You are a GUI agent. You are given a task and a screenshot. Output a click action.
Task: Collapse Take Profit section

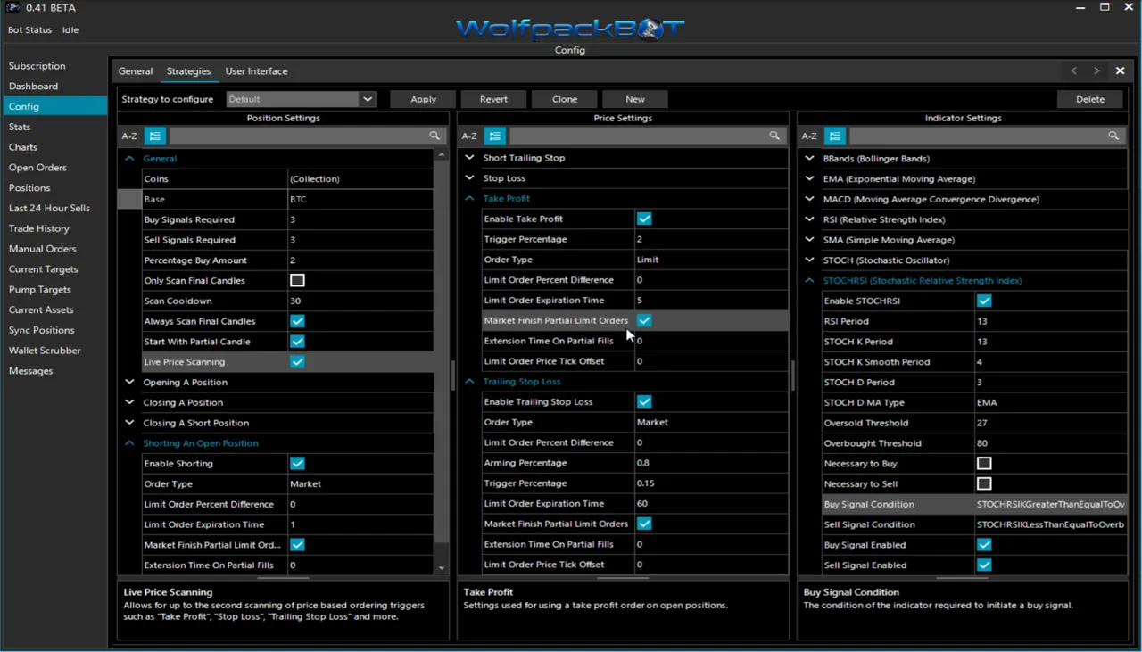point(469,199)
